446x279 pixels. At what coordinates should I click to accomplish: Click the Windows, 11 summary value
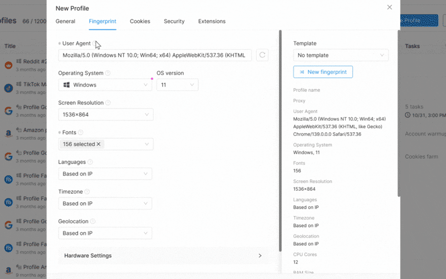[306, 153]
